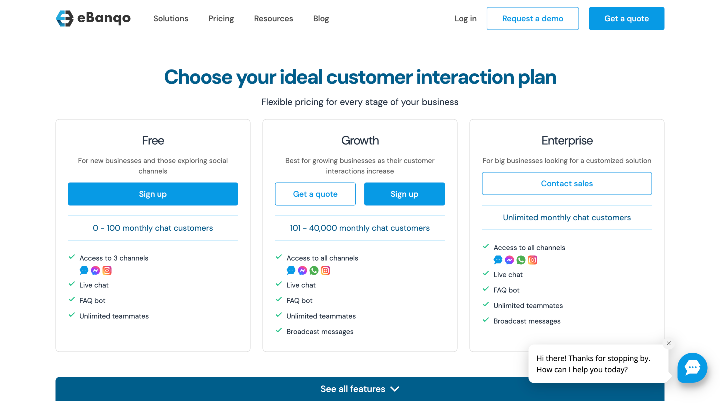The height and width of the screenshot is (403, 720).
Task: Click the eBanqo logo in the header
Action: [93, 18]
